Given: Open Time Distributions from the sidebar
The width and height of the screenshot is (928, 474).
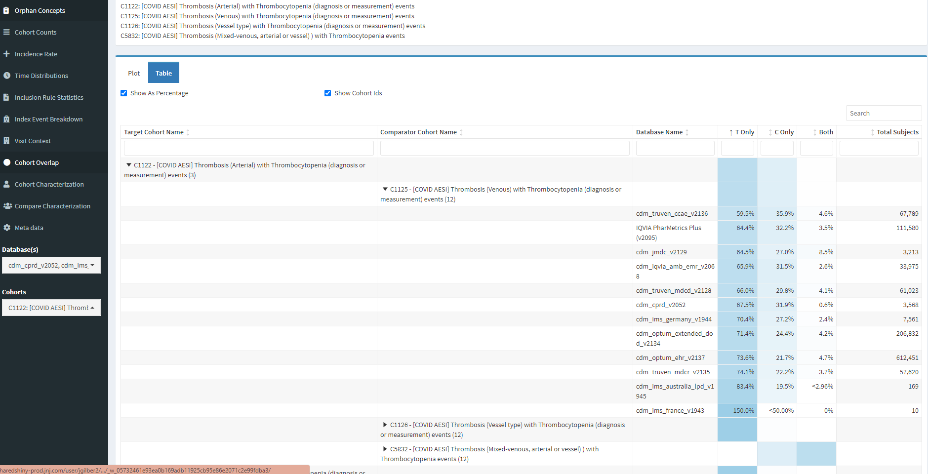Looking at the screenshot, I should (x=41, y=76).
